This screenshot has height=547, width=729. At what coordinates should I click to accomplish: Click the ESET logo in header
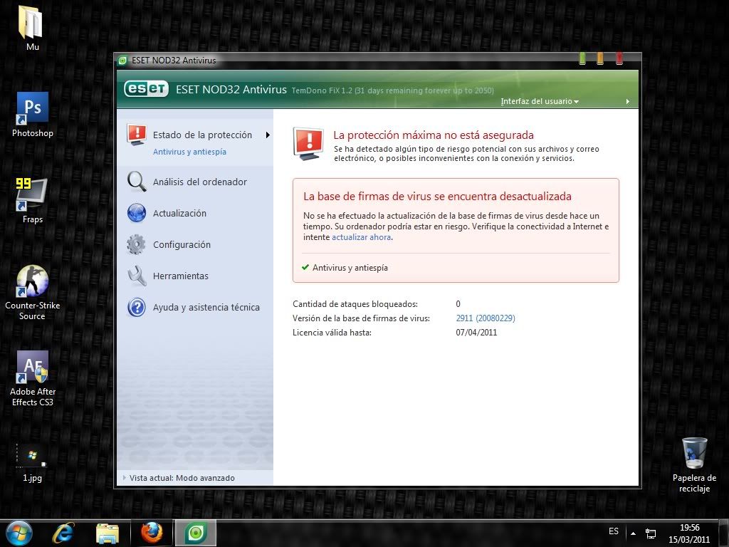click(146, 88)
